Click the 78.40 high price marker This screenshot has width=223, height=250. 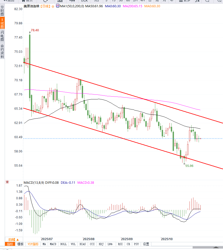[35, 30]
